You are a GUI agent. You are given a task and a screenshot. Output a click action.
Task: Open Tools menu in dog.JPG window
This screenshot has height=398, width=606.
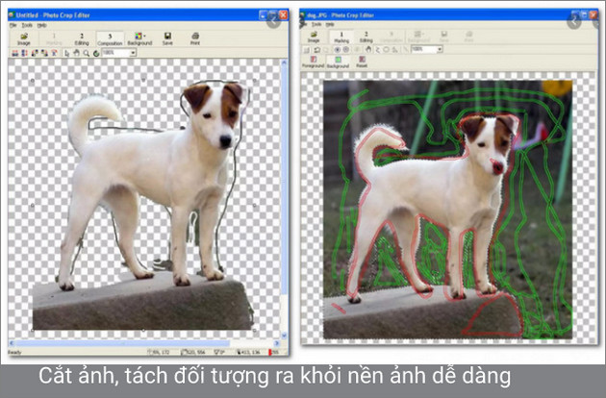[x=316, y=24]
